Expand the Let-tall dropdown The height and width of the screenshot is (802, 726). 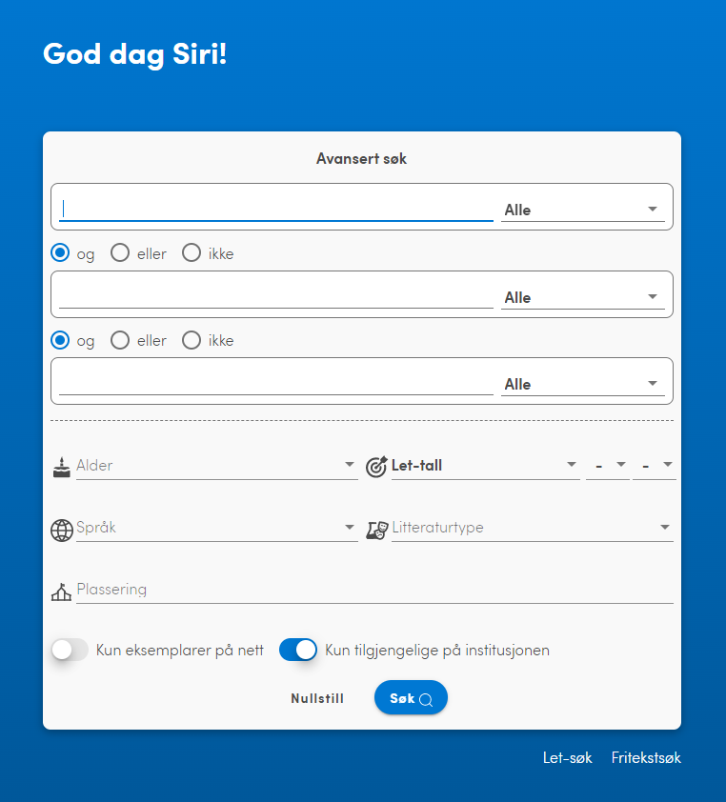click(486, 466)
